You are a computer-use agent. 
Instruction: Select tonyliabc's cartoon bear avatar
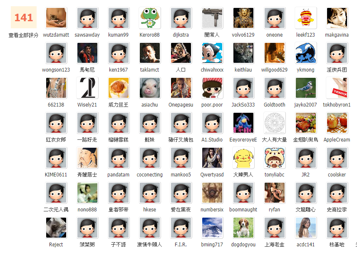(275, 158)
